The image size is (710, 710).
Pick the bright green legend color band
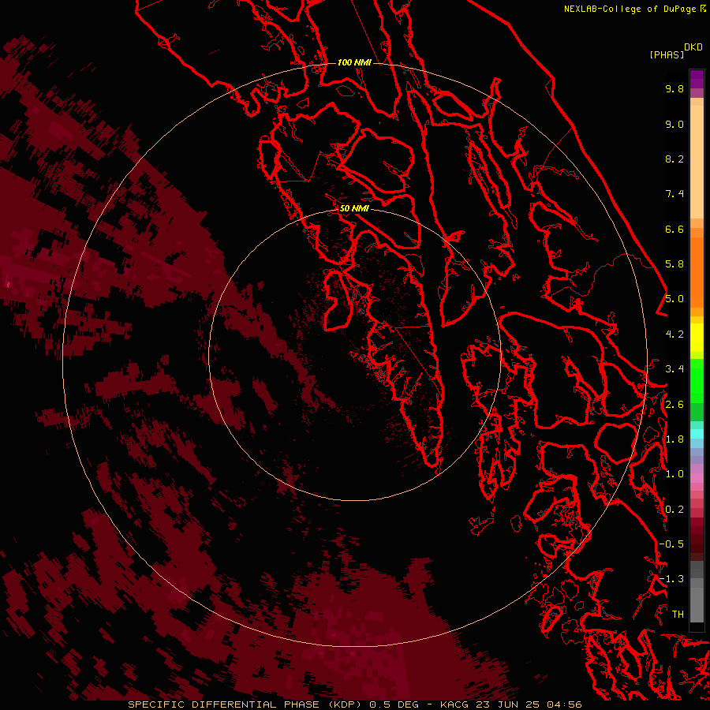[697, 380]
